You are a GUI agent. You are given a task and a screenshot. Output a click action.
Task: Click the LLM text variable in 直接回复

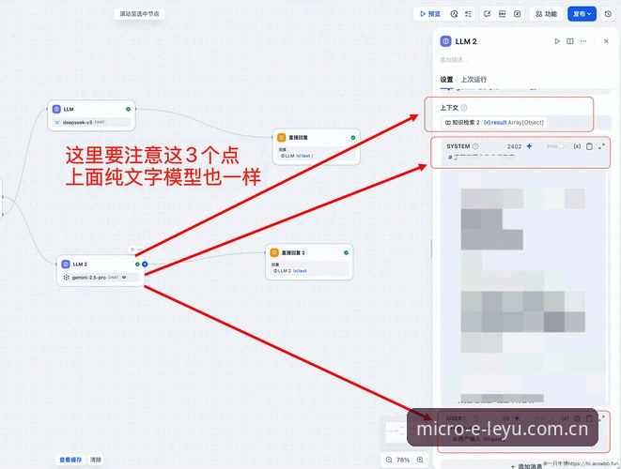coord(295,157)
